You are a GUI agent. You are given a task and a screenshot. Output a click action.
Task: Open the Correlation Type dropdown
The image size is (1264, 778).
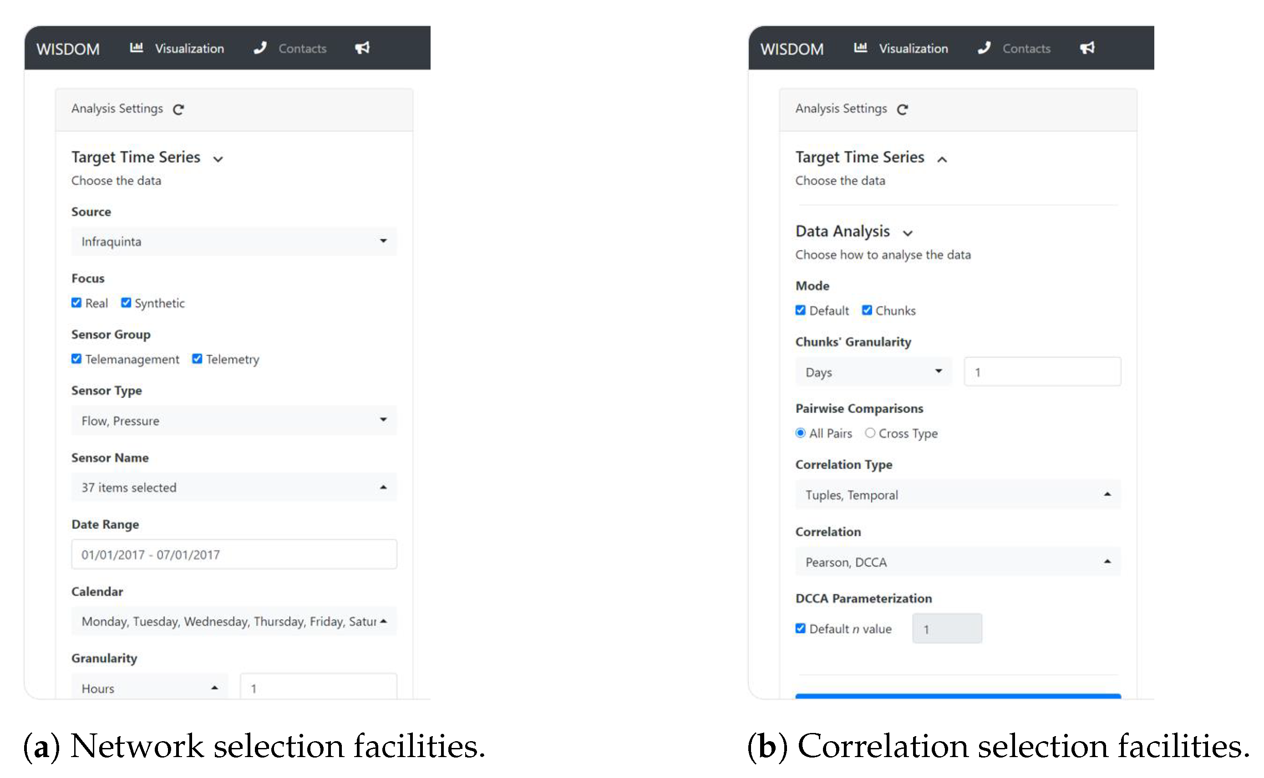click(x=957, y=495)
